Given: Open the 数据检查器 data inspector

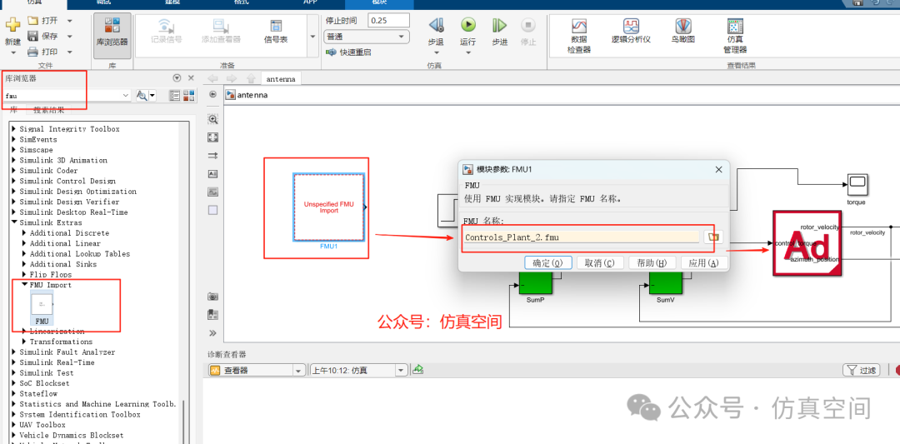Looking at the screenshot, I should click(x=579, y=33).
